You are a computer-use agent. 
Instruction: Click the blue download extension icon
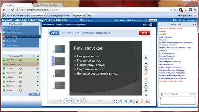190,10
